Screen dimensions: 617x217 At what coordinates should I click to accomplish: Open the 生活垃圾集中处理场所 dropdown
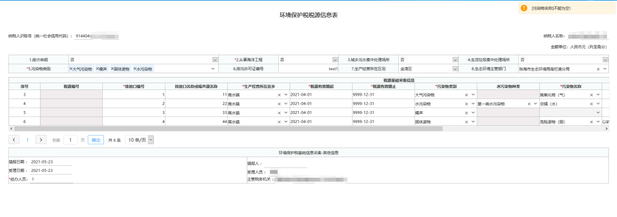[x=606, y=60]
